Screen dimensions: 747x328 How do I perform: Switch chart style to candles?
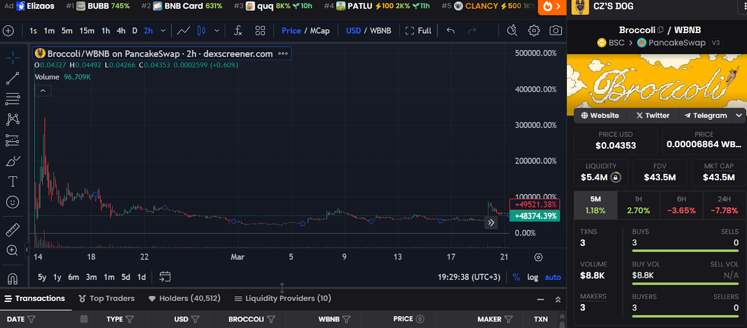pos(201,31)
